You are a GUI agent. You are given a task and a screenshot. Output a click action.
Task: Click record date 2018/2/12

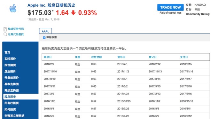click(x=154, y=64)
